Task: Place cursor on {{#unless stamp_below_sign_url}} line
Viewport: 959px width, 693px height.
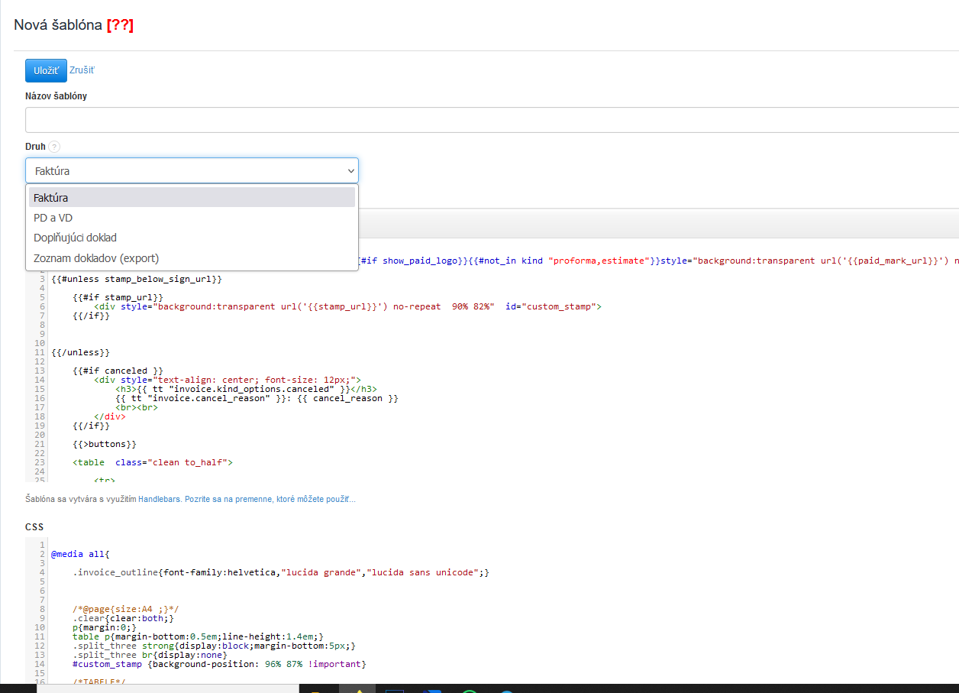Action: pyautogui.click(x=137, y=279)
